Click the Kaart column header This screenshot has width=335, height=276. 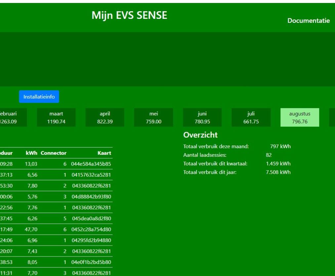click(x=105, y=153)
